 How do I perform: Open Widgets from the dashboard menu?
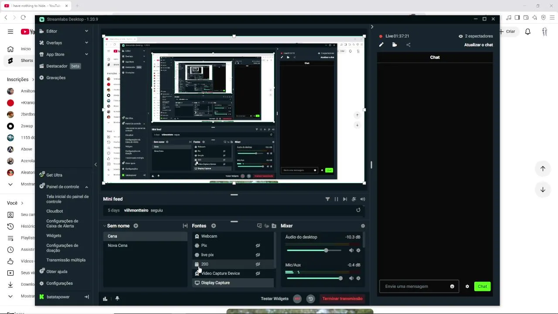[54, 235]
